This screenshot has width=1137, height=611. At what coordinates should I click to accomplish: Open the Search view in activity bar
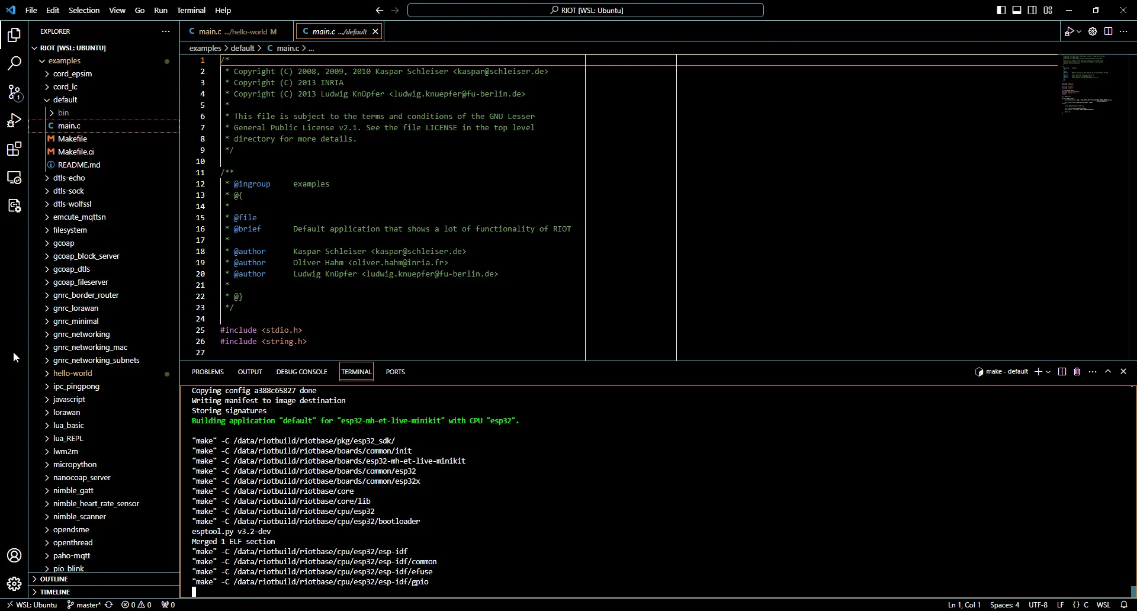pyautogui.click(x=14, y=63)
